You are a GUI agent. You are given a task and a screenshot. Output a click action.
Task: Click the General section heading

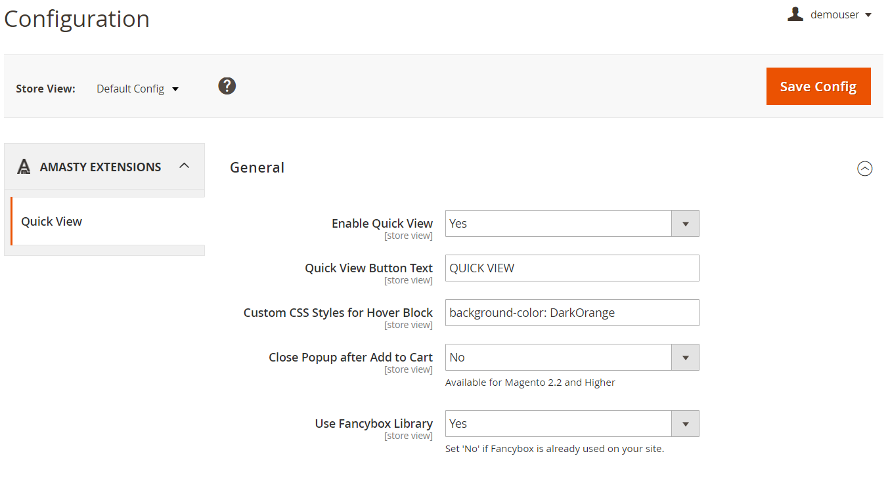pos(257,168)
